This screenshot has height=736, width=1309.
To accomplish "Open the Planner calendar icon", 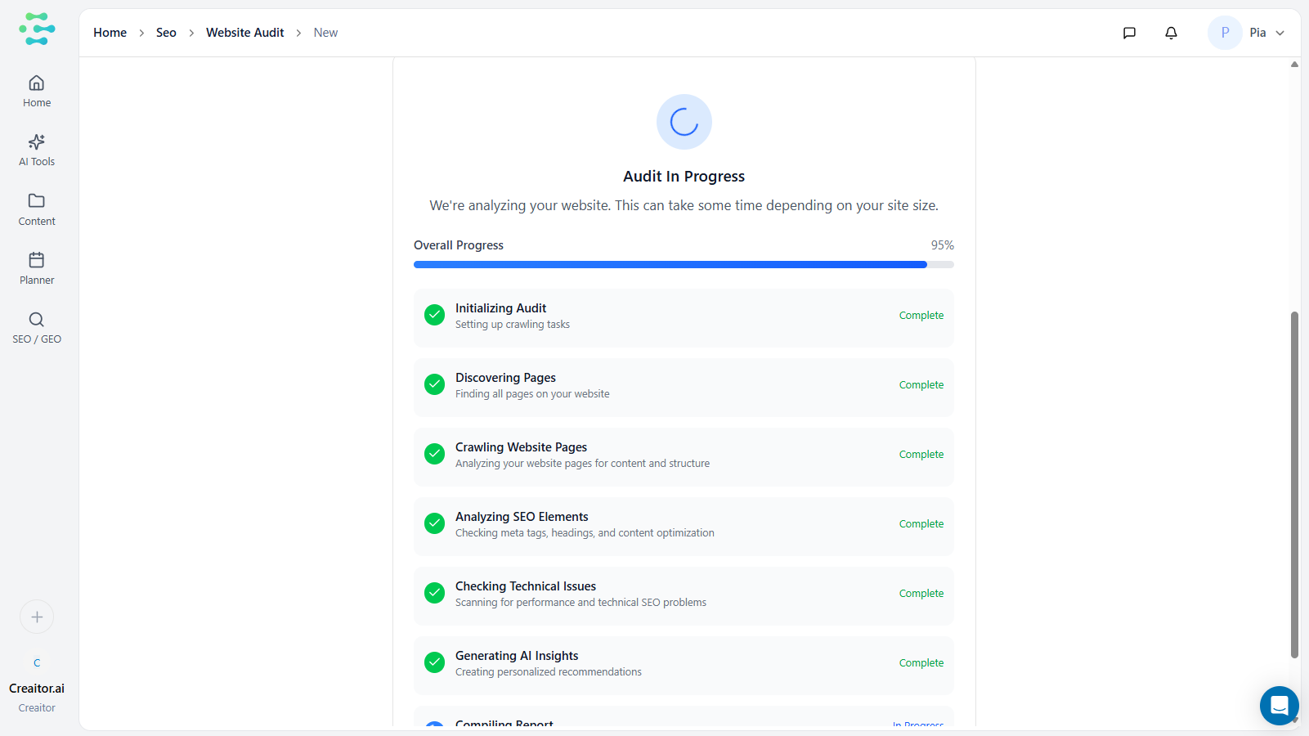I will (37, 268).
